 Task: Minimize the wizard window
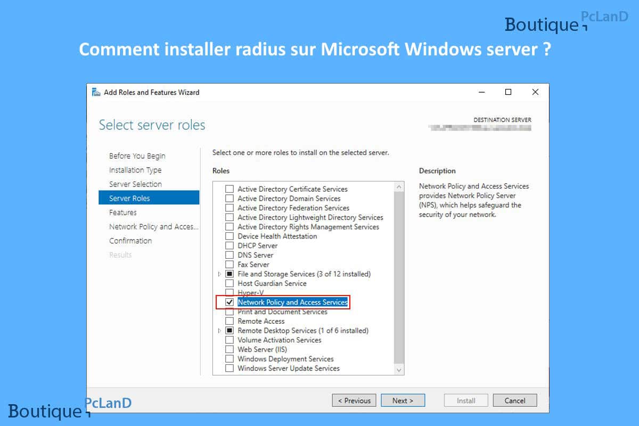(481, 92)
